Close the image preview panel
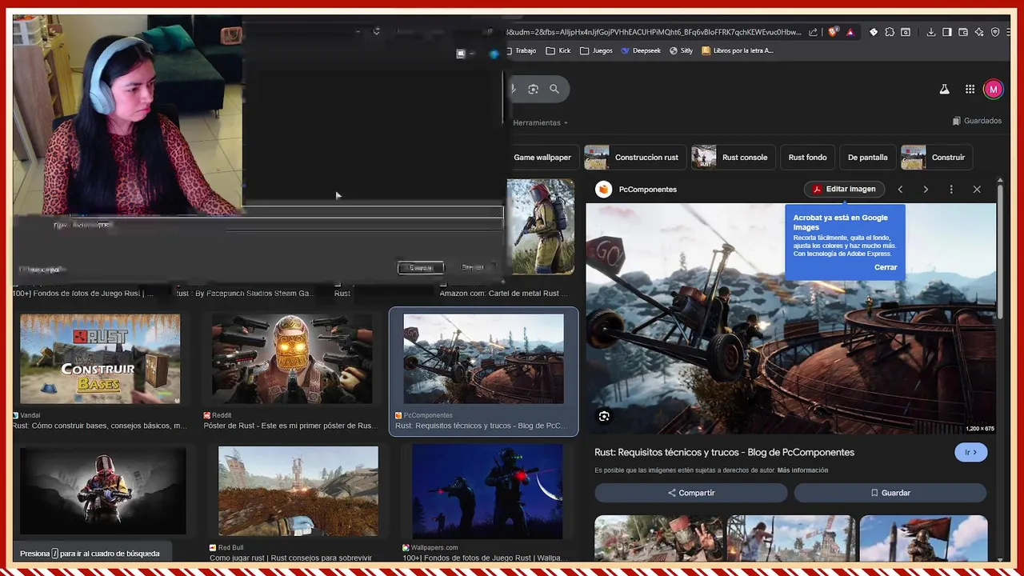1024x576 pixels. tap(977, 190)
